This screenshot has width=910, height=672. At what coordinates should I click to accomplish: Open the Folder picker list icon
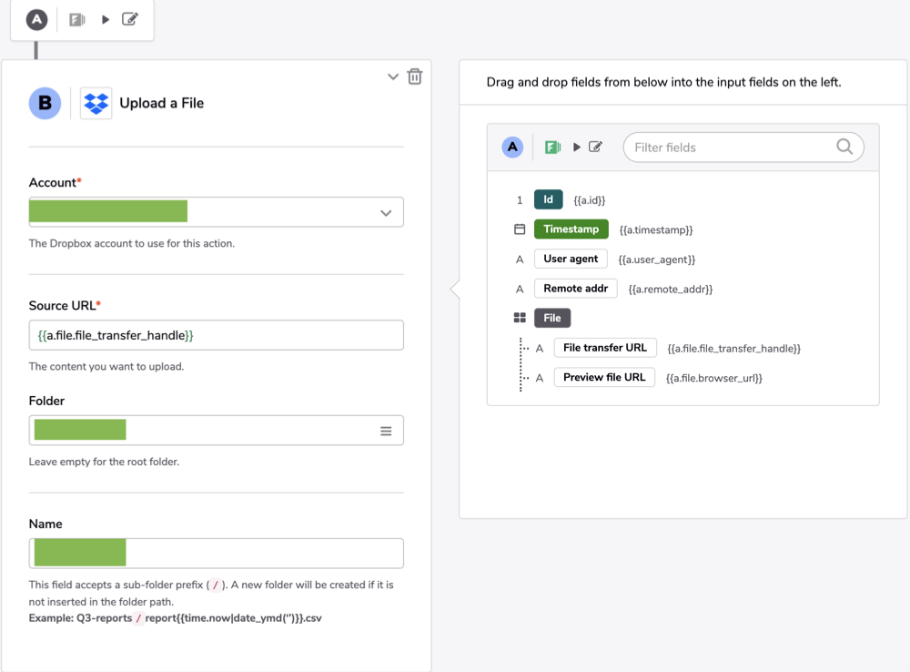[386, 431]
